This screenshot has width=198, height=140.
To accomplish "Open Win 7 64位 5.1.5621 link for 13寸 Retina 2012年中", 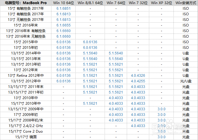I will pos(116,76).
